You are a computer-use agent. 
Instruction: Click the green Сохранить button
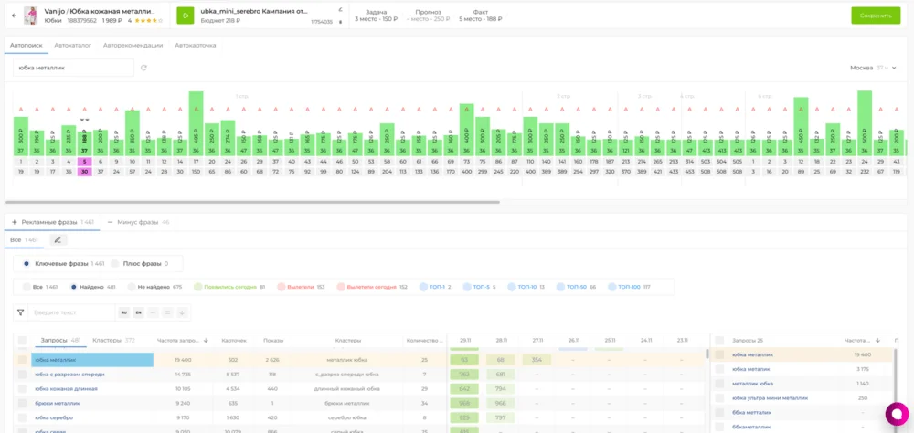point(875,16)
